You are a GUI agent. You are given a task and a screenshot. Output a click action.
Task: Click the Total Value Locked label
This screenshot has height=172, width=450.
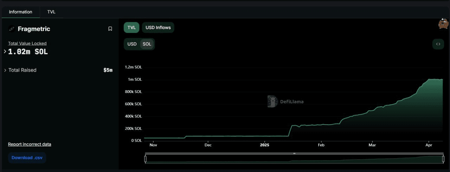tap(27, 44)
